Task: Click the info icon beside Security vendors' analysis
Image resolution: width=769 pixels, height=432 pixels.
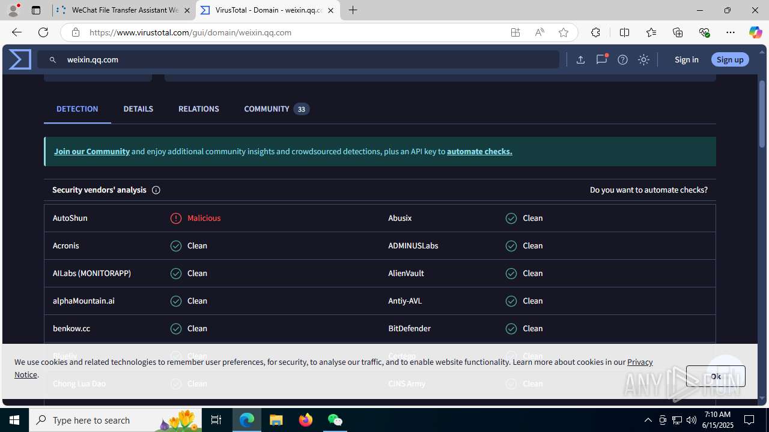Action: [156, 190]
